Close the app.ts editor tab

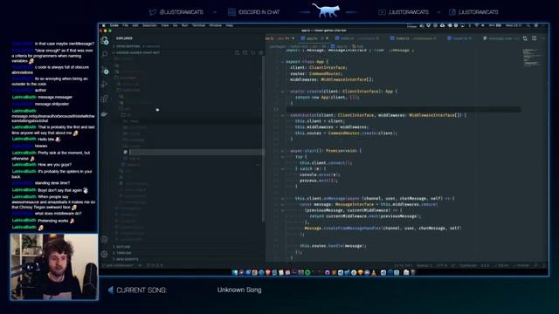327,38
